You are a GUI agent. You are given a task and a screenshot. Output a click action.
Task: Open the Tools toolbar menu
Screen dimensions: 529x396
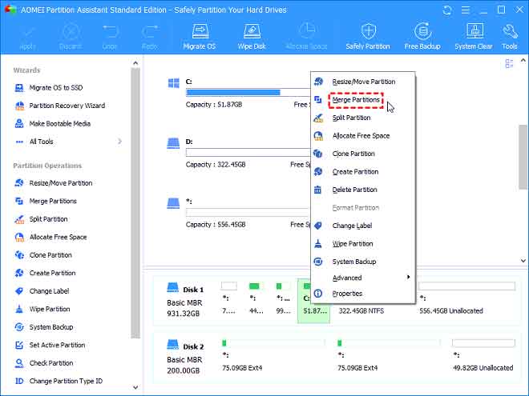pyautogui.click(x=510, y=36)
